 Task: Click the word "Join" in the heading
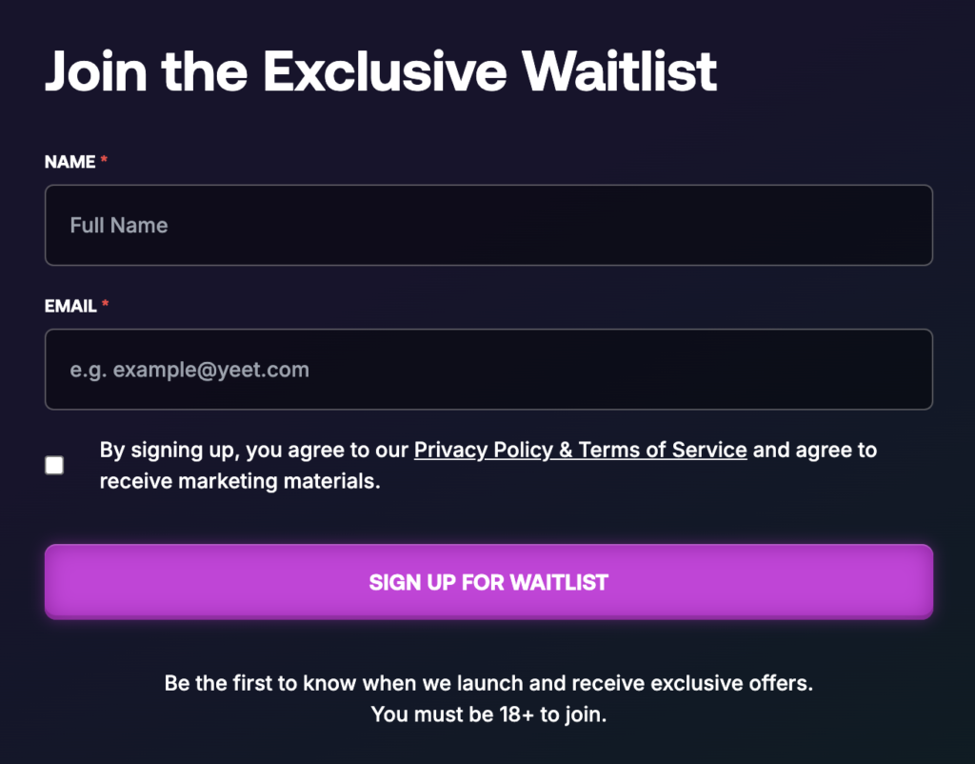pyautogui.click(x=95, y=70)
